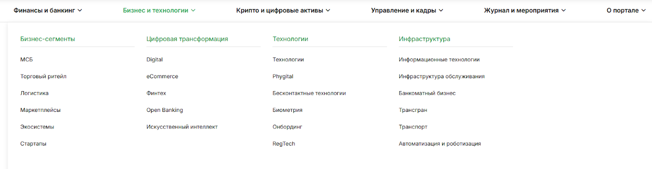Collapse the Бизнес и технологии chevron
Screen dimensions: 652x169
click(x=193, y=11)
